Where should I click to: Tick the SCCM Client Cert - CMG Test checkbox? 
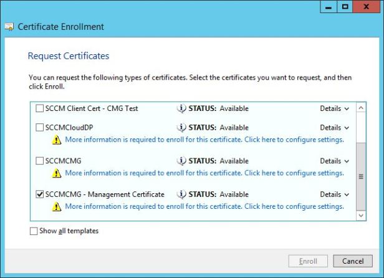pos(39,108)
